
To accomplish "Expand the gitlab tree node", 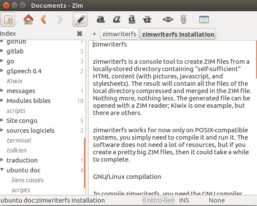I will click(2, 51).
